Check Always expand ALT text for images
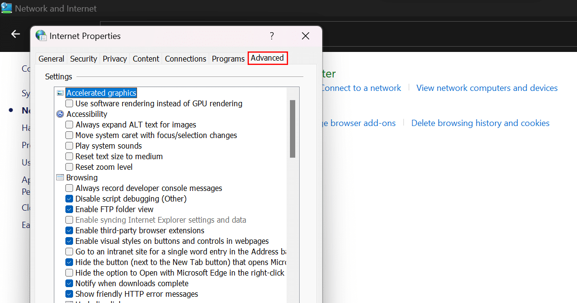This screenshot has height=303, width=577. (69, 125)
